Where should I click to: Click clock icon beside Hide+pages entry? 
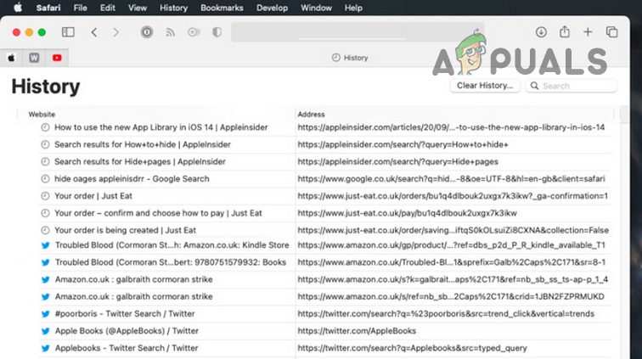click(45, 162)
